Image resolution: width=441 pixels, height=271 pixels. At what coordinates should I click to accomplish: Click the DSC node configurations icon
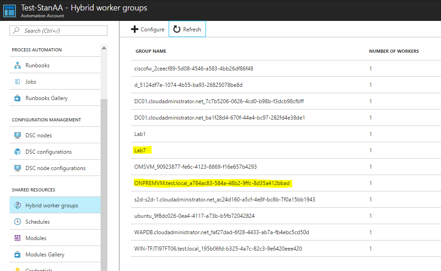click(x=18, y=168)
